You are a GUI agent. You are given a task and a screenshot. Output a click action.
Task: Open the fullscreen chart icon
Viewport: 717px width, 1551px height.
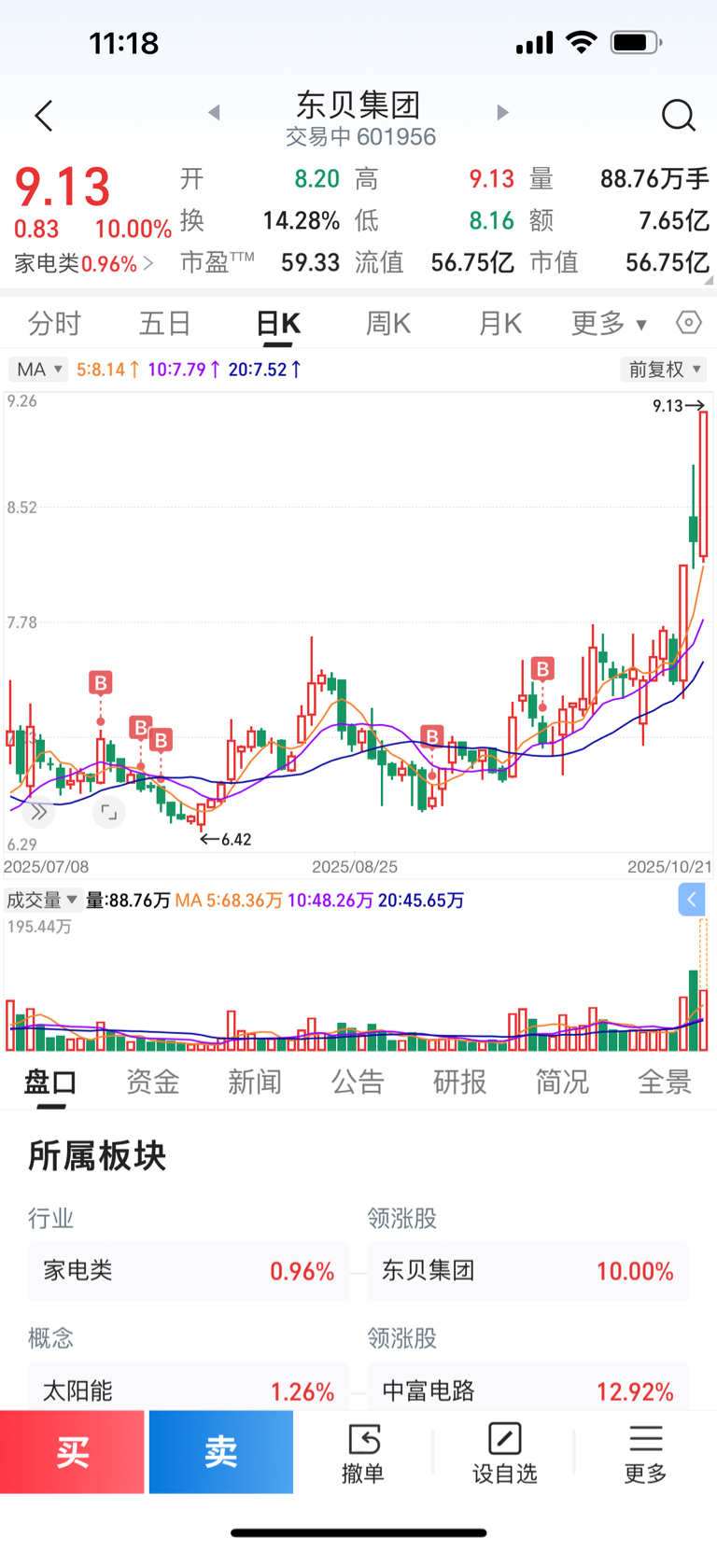[108, 813]
